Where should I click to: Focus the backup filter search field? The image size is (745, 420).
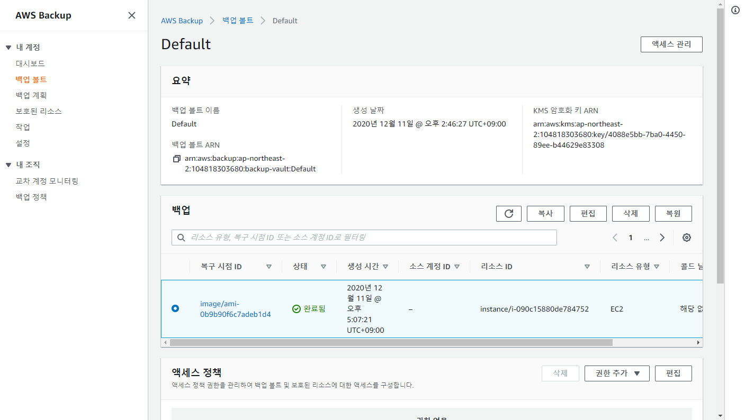364,238
